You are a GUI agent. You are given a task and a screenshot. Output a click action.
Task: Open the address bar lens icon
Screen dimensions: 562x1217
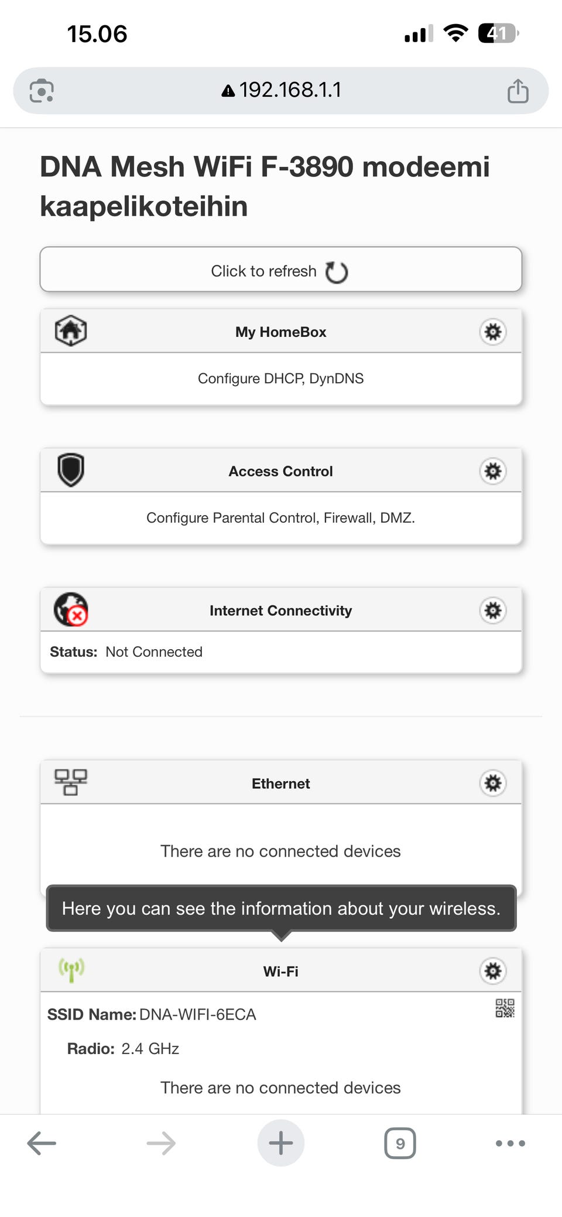click(x=42, y=91)
